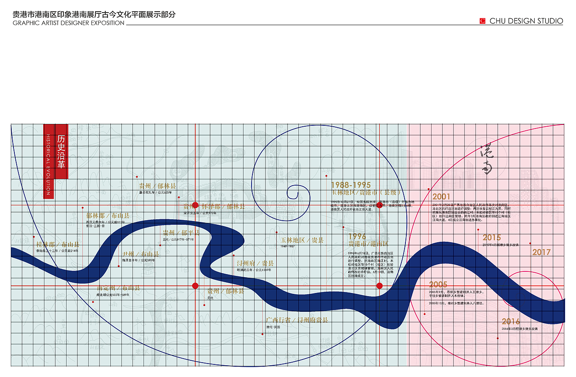The height and width of the screenshot is (377, 576).
Task: Click the caption 隋开皇十年／公元590年
Action: tap(139, 260)
